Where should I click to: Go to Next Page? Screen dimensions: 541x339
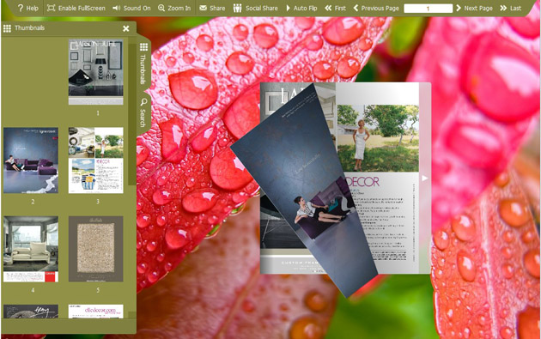tap(474, 8)
